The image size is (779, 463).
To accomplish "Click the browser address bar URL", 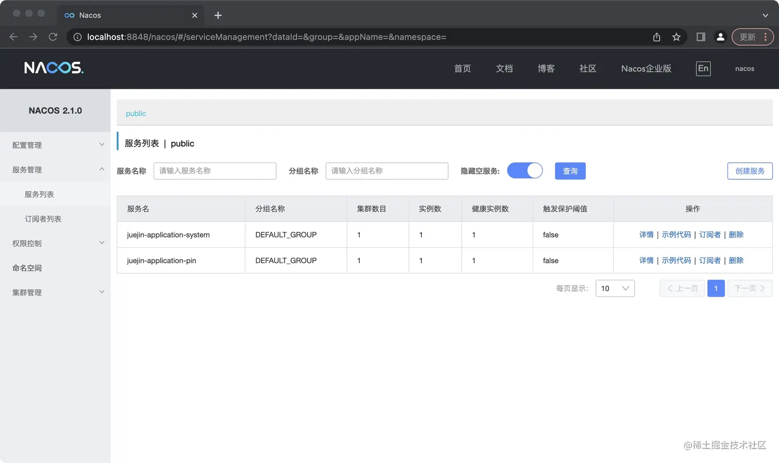I will 266,37.
